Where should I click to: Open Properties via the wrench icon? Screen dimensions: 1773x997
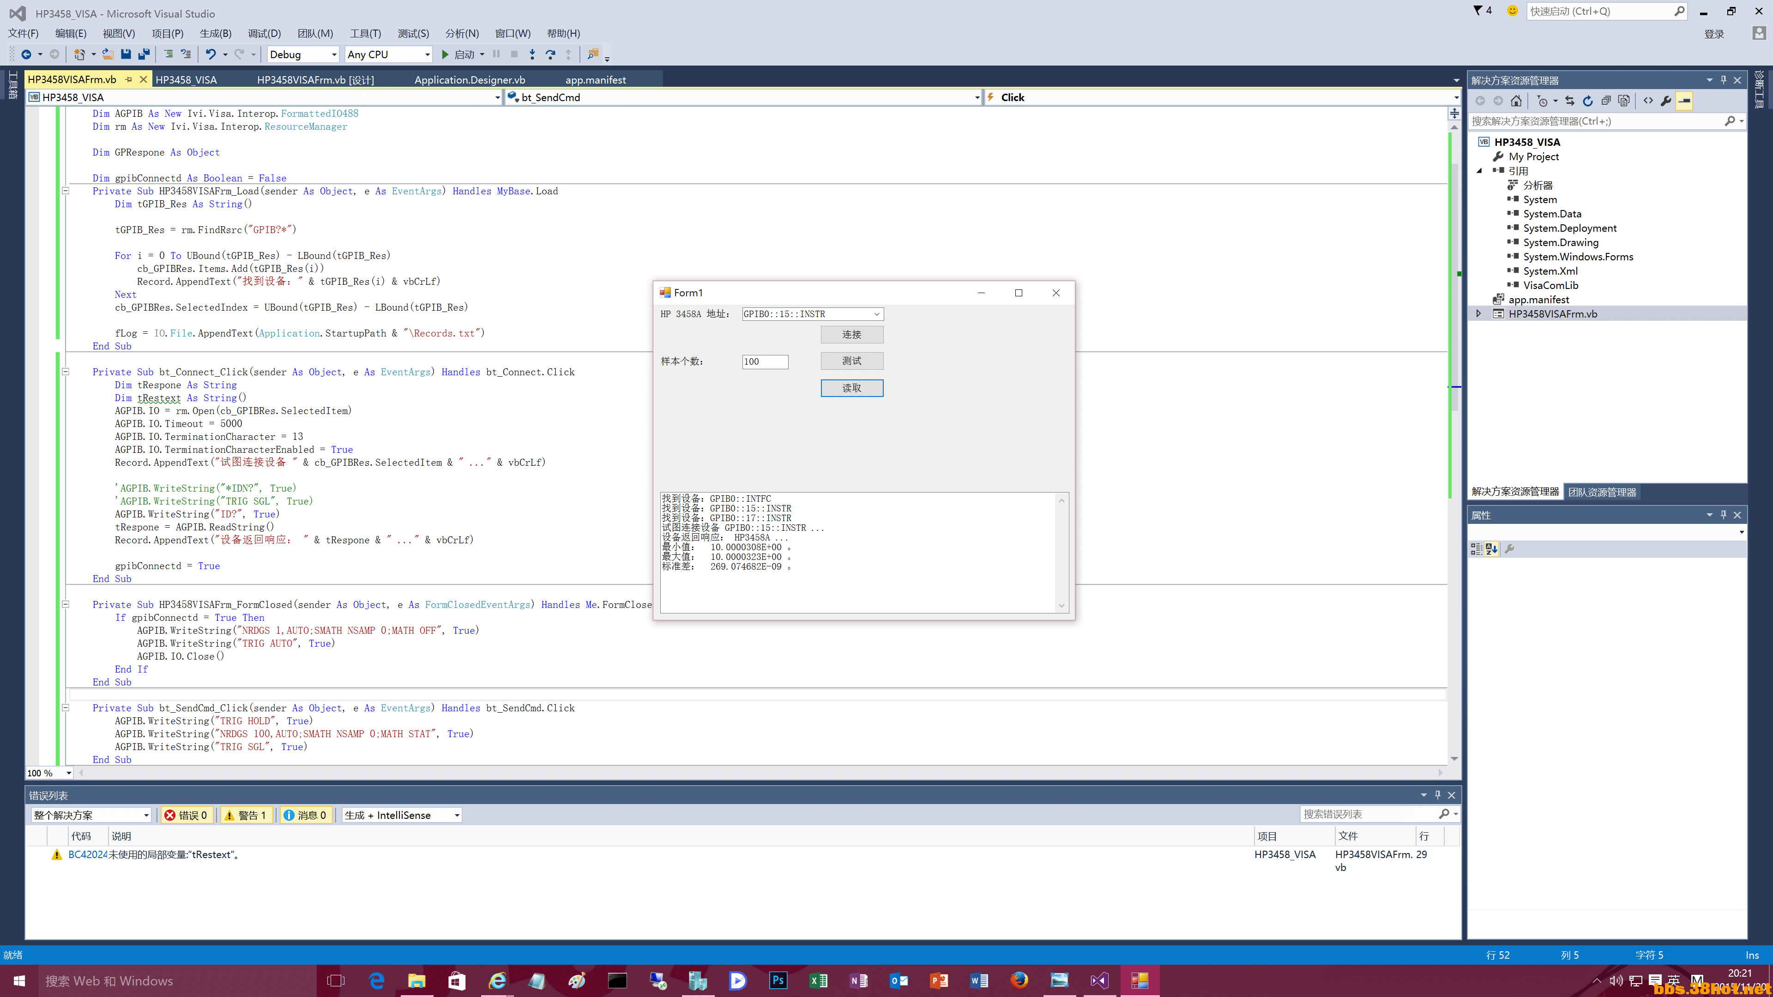[1666, 101]
